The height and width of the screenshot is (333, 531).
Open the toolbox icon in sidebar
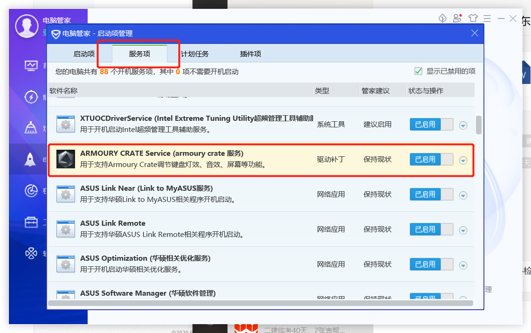tap(31, 222)
